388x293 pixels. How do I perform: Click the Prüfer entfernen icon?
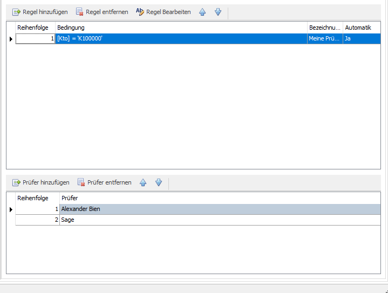81,182
